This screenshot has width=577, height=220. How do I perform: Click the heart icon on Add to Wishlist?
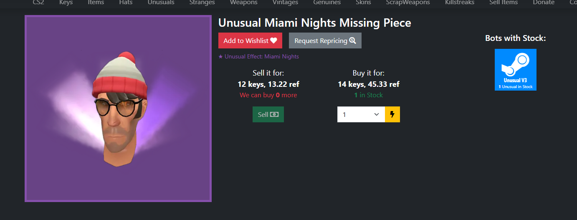click(x=273, y=40)
